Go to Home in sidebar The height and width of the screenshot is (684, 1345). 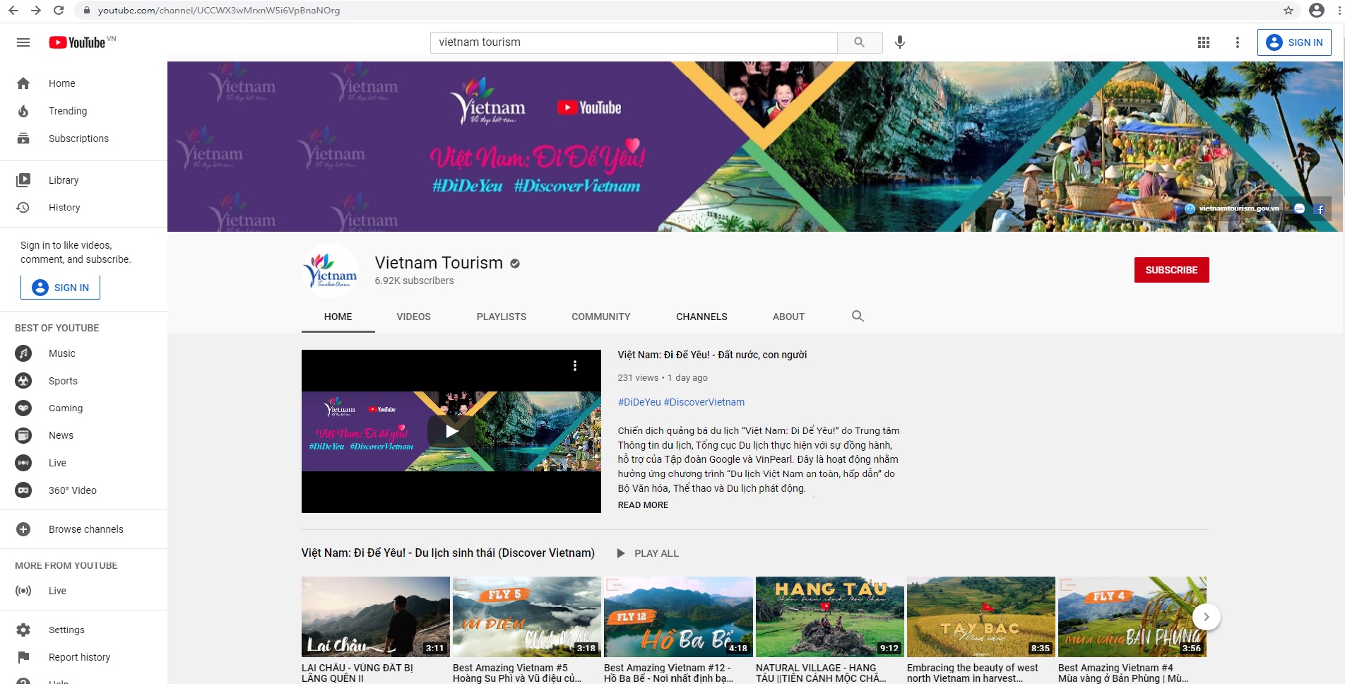[x=83, y=83]
